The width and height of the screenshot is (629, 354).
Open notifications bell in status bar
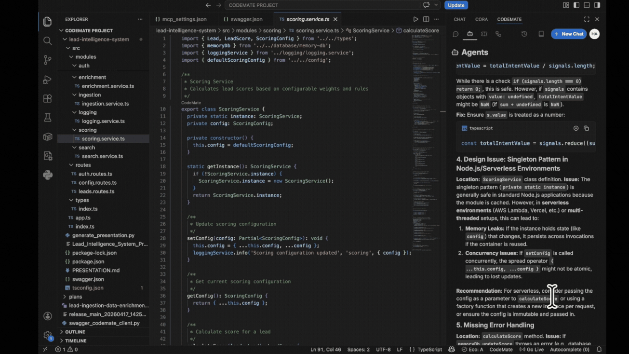coord(599,349)
